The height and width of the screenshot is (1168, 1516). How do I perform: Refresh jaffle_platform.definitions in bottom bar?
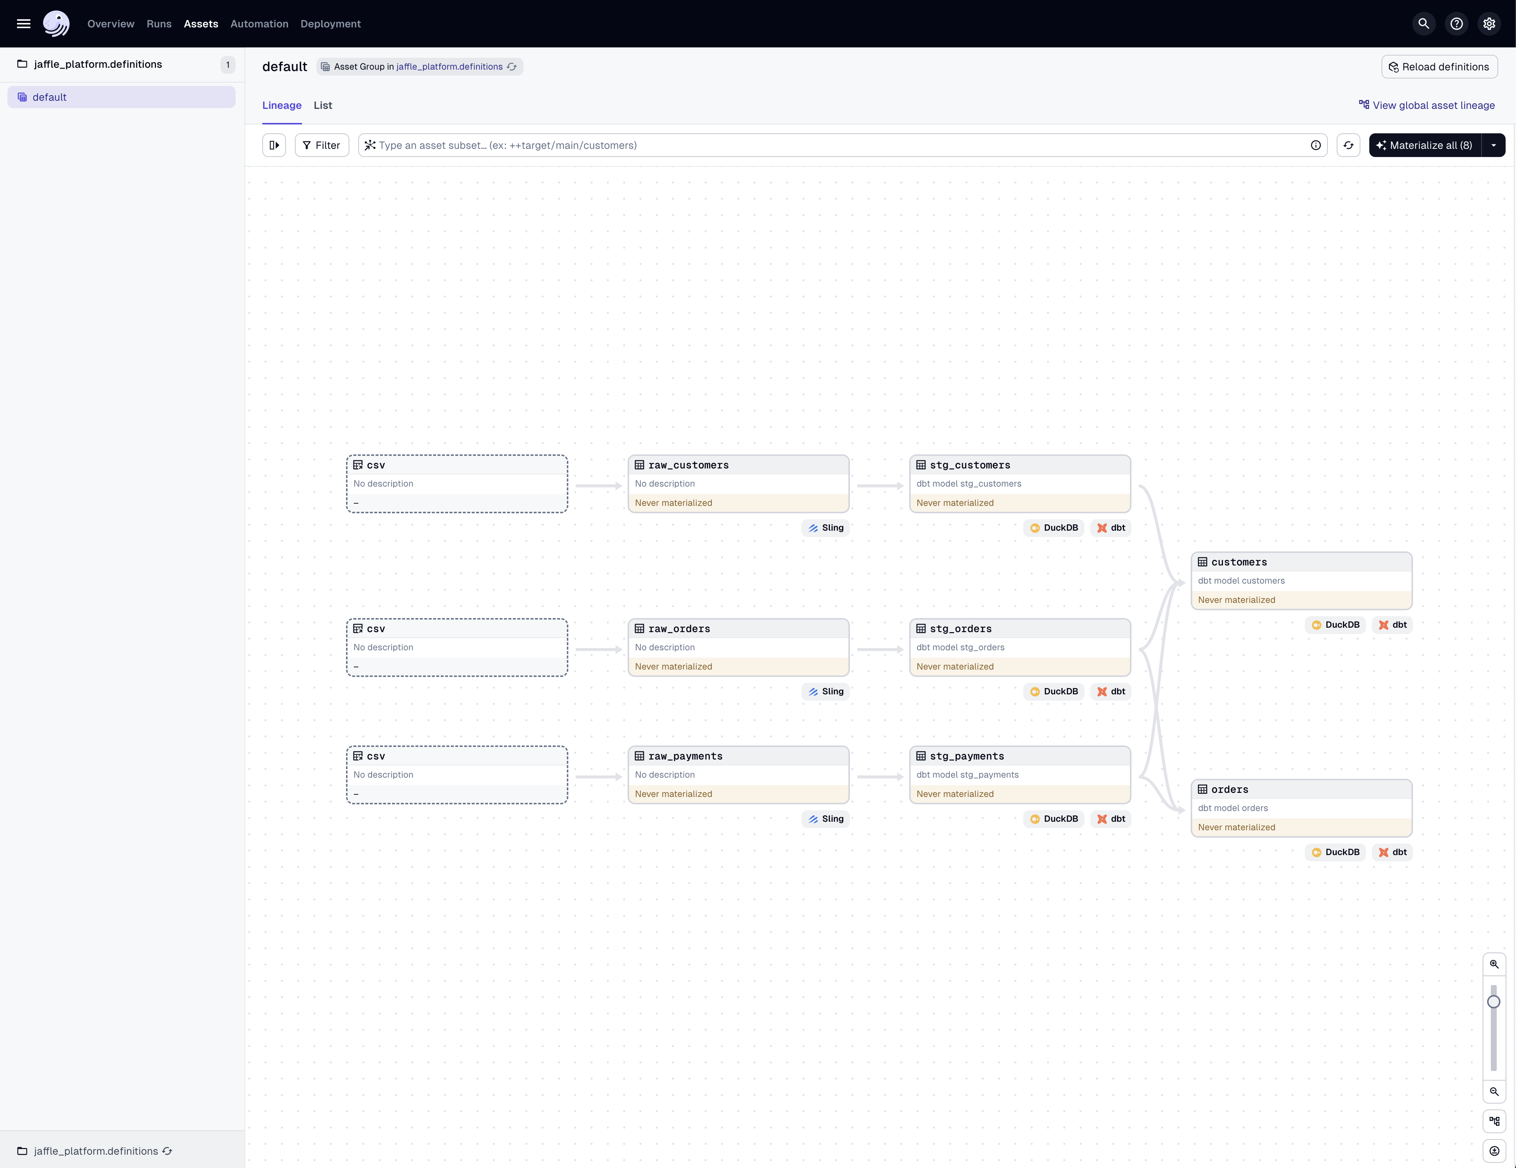pos(167,1151)
